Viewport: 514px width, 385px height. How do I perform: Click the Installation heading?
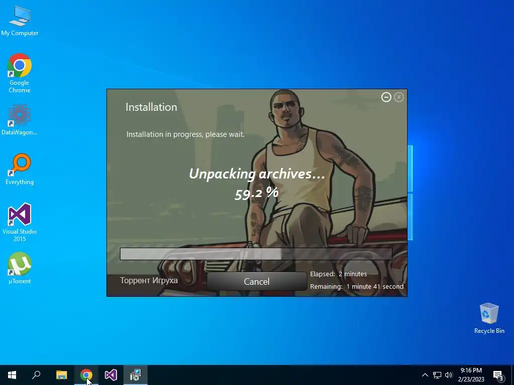click(151, 107)
